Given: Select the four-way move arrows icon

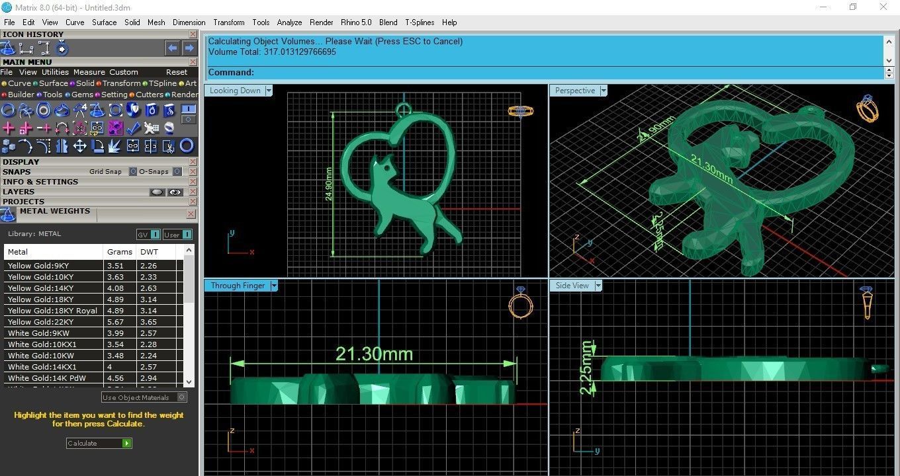Looking at the screenshot, I should [x=80, y=146].
